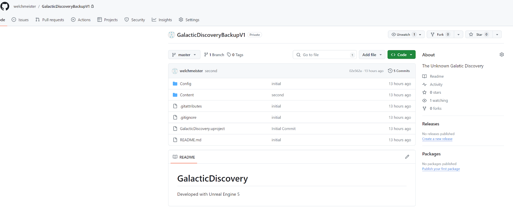
Task: Open the Releases heading link
Action: click(x=431, y=124)
